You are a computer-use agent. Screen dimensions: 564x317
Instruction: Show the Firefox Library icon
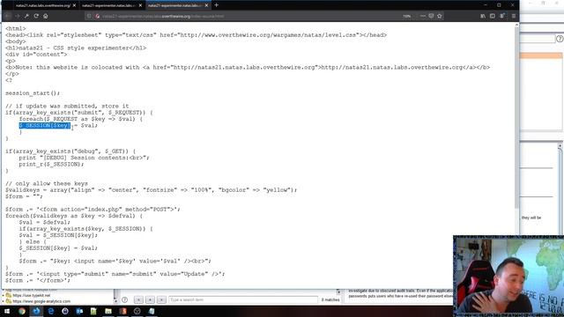point(483,16)
